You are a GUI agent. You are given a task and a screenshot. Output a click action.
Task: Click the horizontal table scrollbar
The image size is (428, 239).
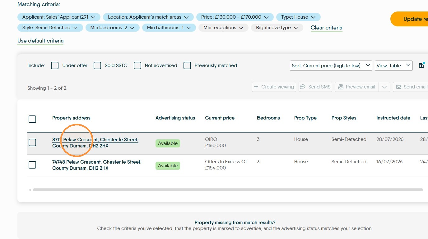(x=228, y=190)
